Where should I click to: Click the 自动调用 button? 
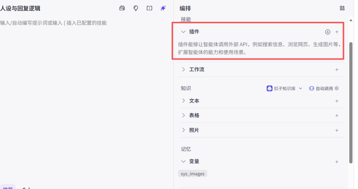pos(321,88)
